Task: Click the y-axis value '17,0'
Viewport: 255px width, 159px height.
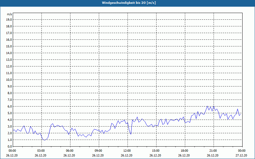Action: 9,33
